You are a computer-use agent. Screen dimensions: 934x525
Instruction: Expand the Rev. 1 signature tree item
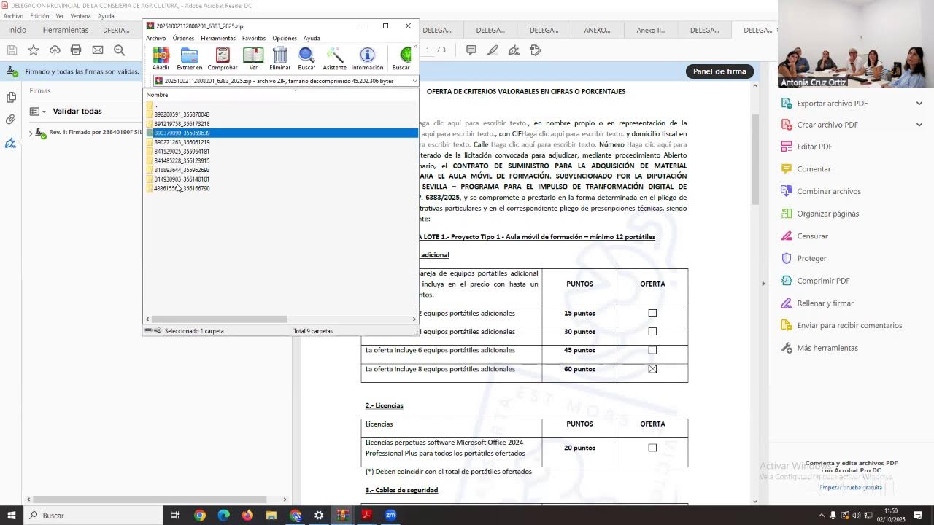(x=31, y=133)
